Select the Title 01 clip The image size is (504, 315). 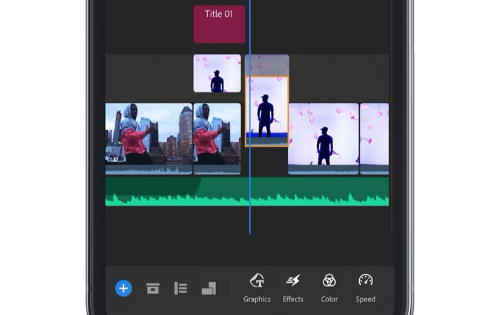[219, 25]
